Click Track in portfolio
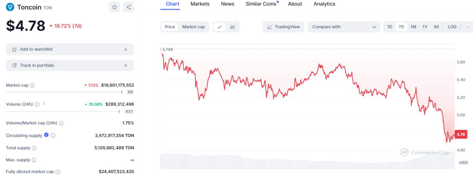 (70, 65)
